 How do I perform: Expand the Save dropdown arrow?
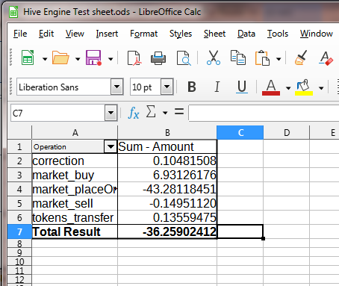(111, 59)
